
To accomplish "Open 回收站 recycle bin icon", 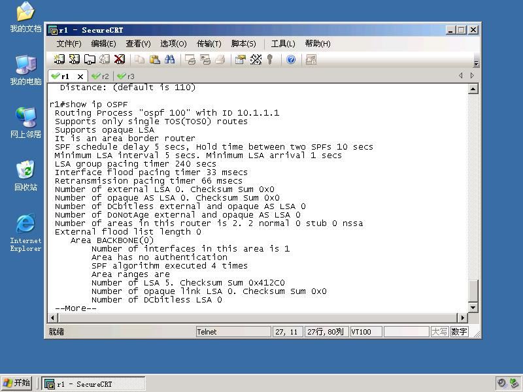I will [25, 176].
